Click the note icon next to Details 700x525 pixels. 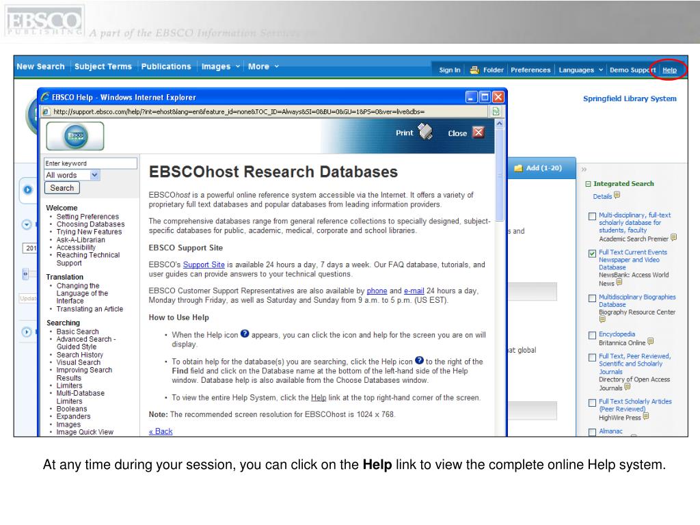click(617, 195)
